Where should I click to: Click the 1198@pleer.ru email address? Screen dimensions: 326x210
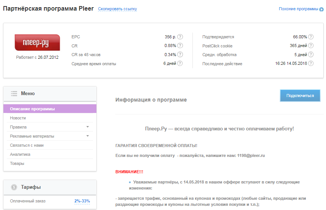pos(251,155)
